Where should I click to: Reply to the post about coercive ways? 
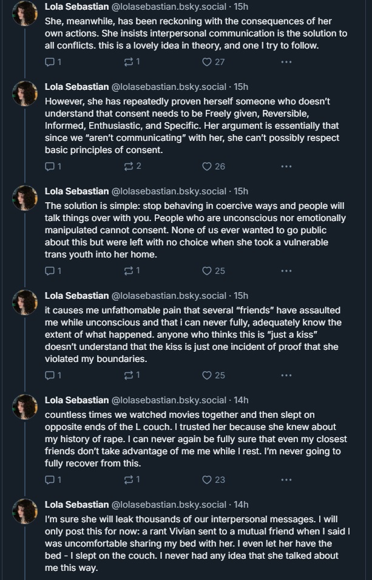point(50,271)
